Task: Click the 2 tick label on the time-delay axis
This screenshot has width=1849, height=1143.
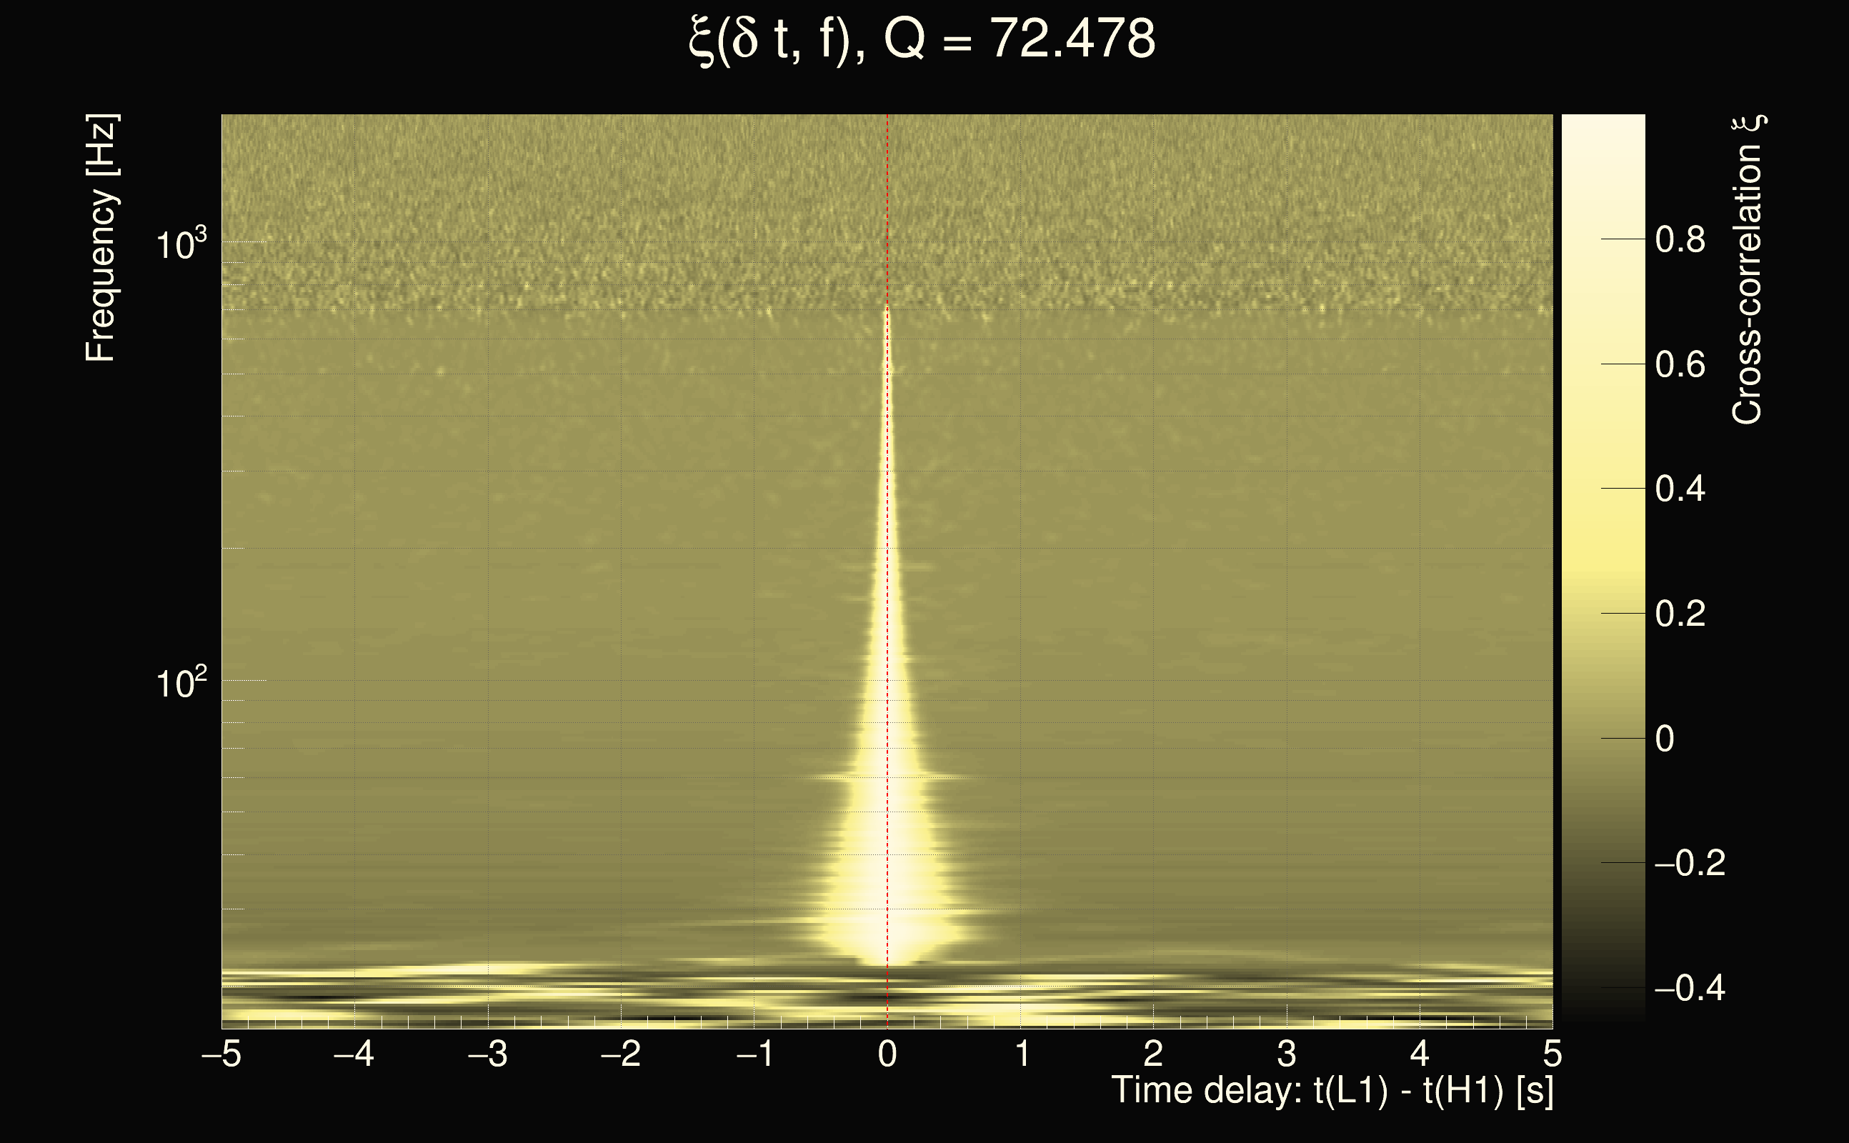Action: pyautogui.click(x=1153, y=1054)
